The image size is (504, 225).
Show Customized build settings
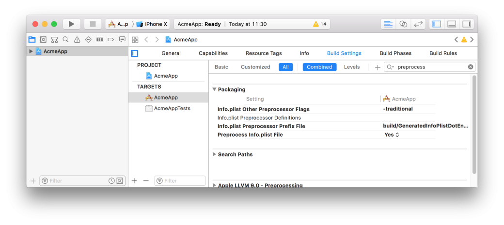[x=255, y=67]
